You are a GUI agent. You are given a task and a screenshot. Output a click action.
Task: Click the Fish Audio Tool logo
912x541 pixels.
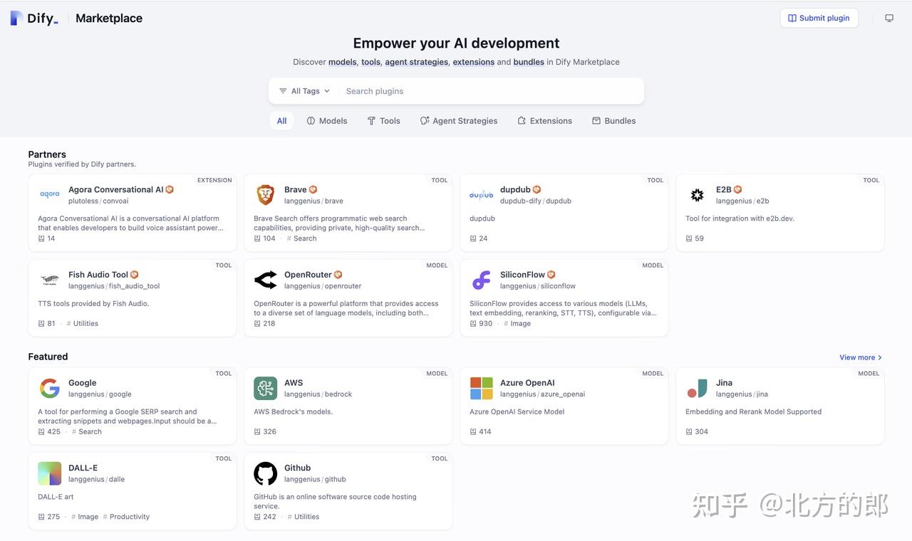click(50, 280)
